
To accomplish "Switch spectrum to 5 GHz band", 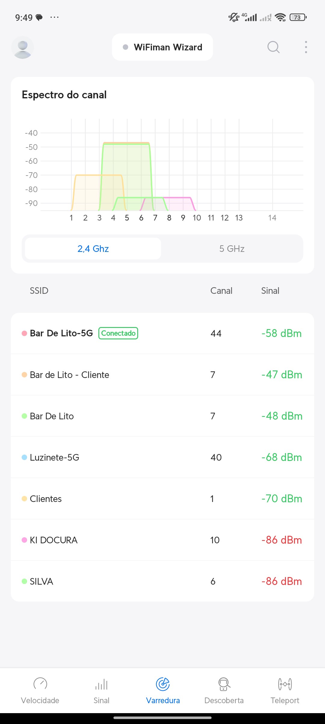I will click(x=232, y=249).
